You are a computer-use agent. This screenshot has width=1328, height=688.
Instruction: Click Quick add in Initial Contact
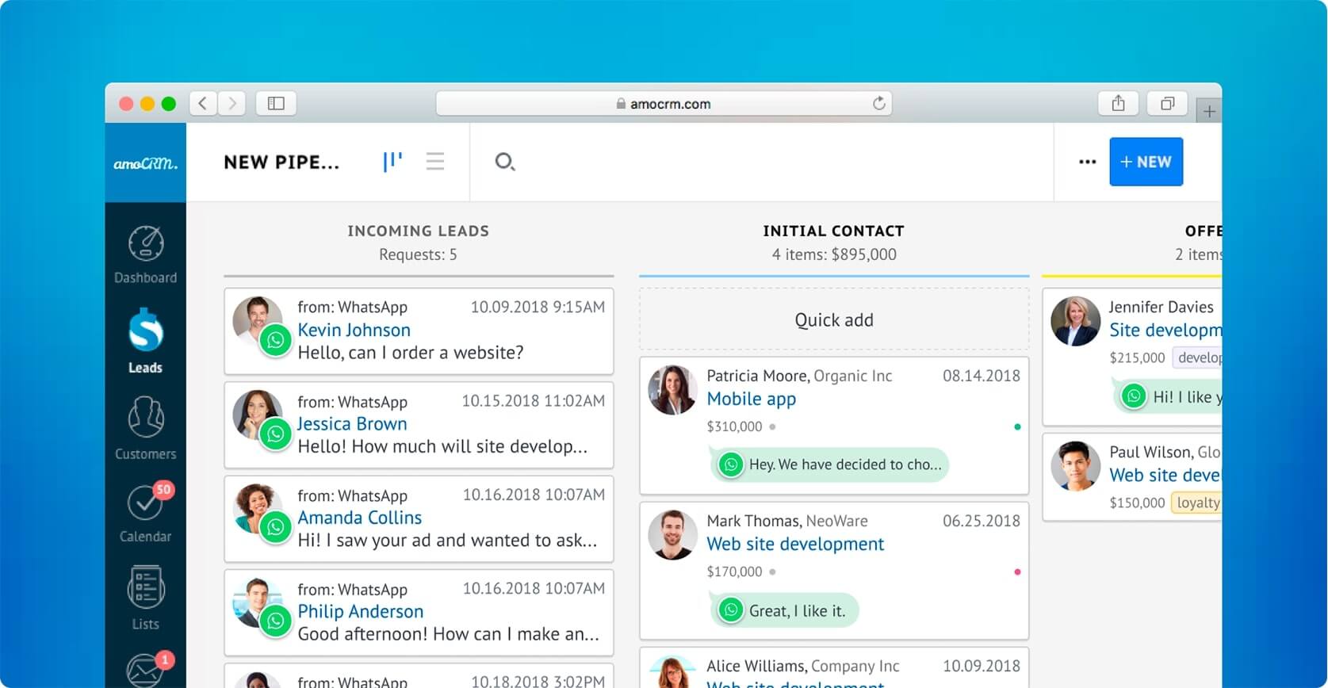point(834,320)
